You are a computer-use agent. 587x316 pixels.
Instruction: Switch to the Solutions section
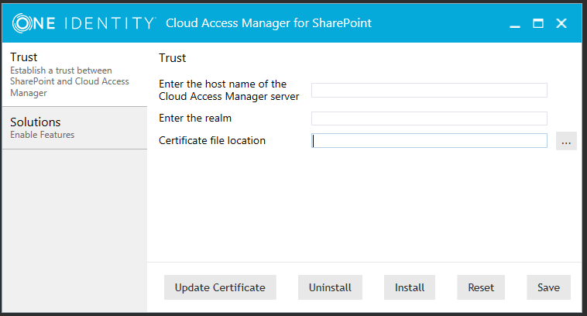point(74,127)
